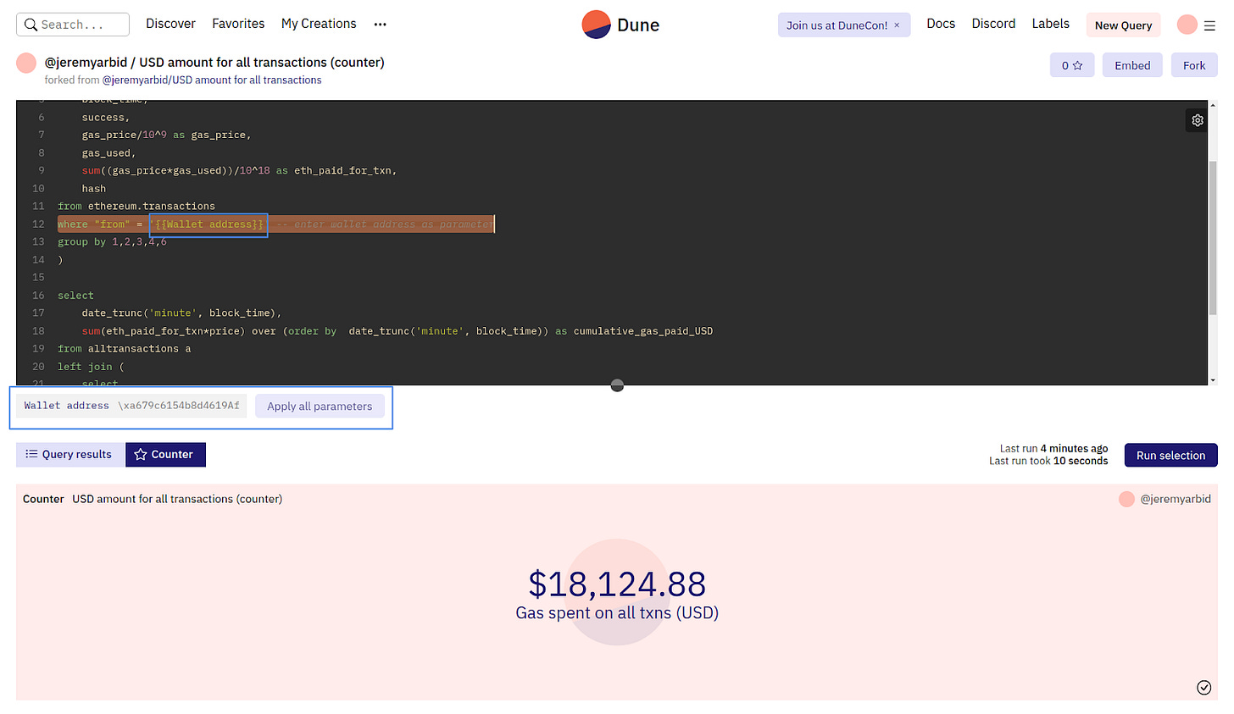Click line number 16 in gutter

coord(38,296)
